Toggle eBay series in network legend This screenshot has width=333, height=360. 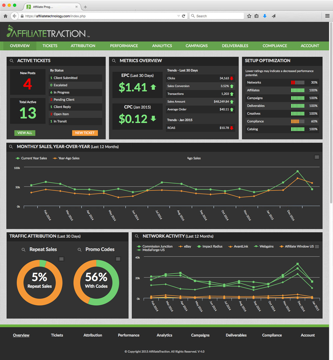coord(185,246)
